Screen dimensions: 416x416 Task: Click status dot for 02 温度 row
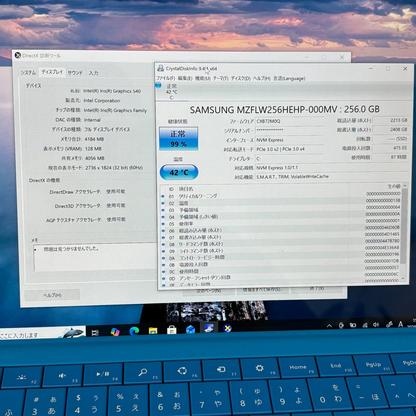point(163,203)
